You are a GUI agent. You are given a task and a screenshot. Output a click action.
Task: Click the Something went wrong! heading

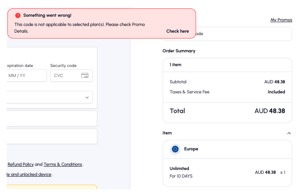[47, 15]
